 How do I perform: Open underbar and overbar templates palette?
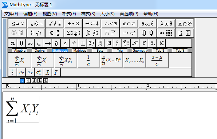[110, 33]
